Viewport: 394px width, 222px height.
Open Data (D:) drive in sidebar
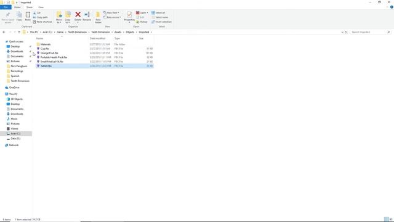pyautogui.click(x=15, y=139)
